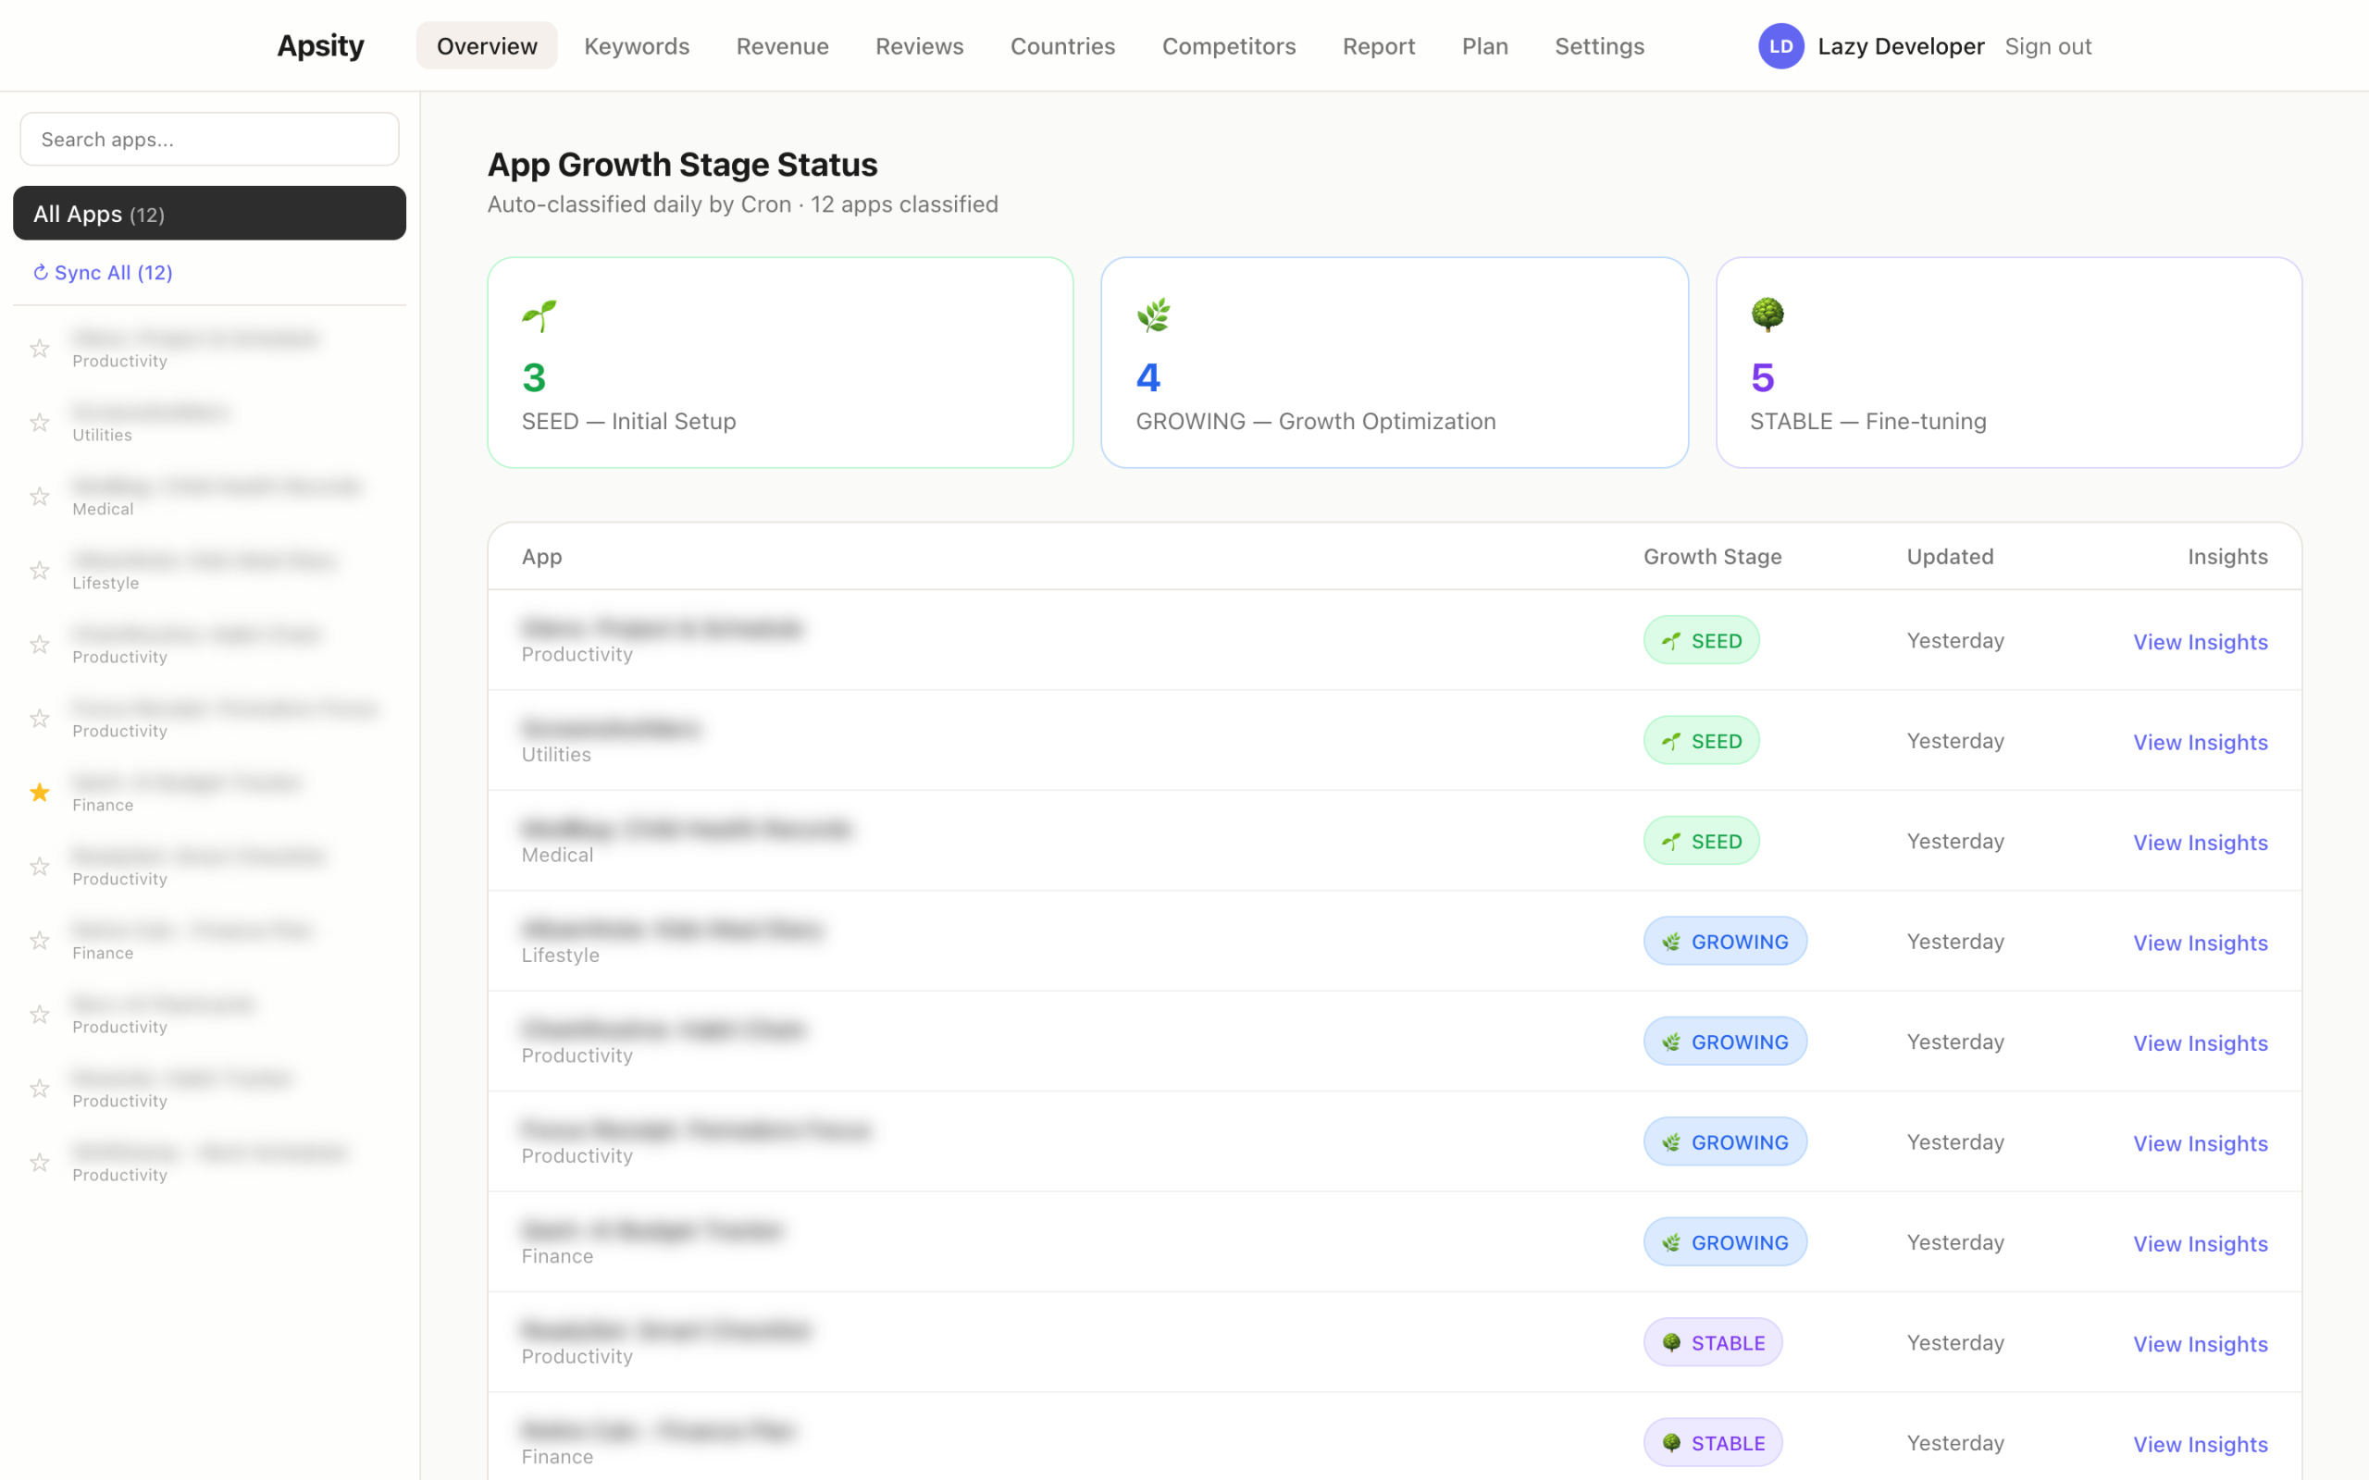Click the Apsity logo
This screenshot has height=1480, width=2369.
coord(320,45)
